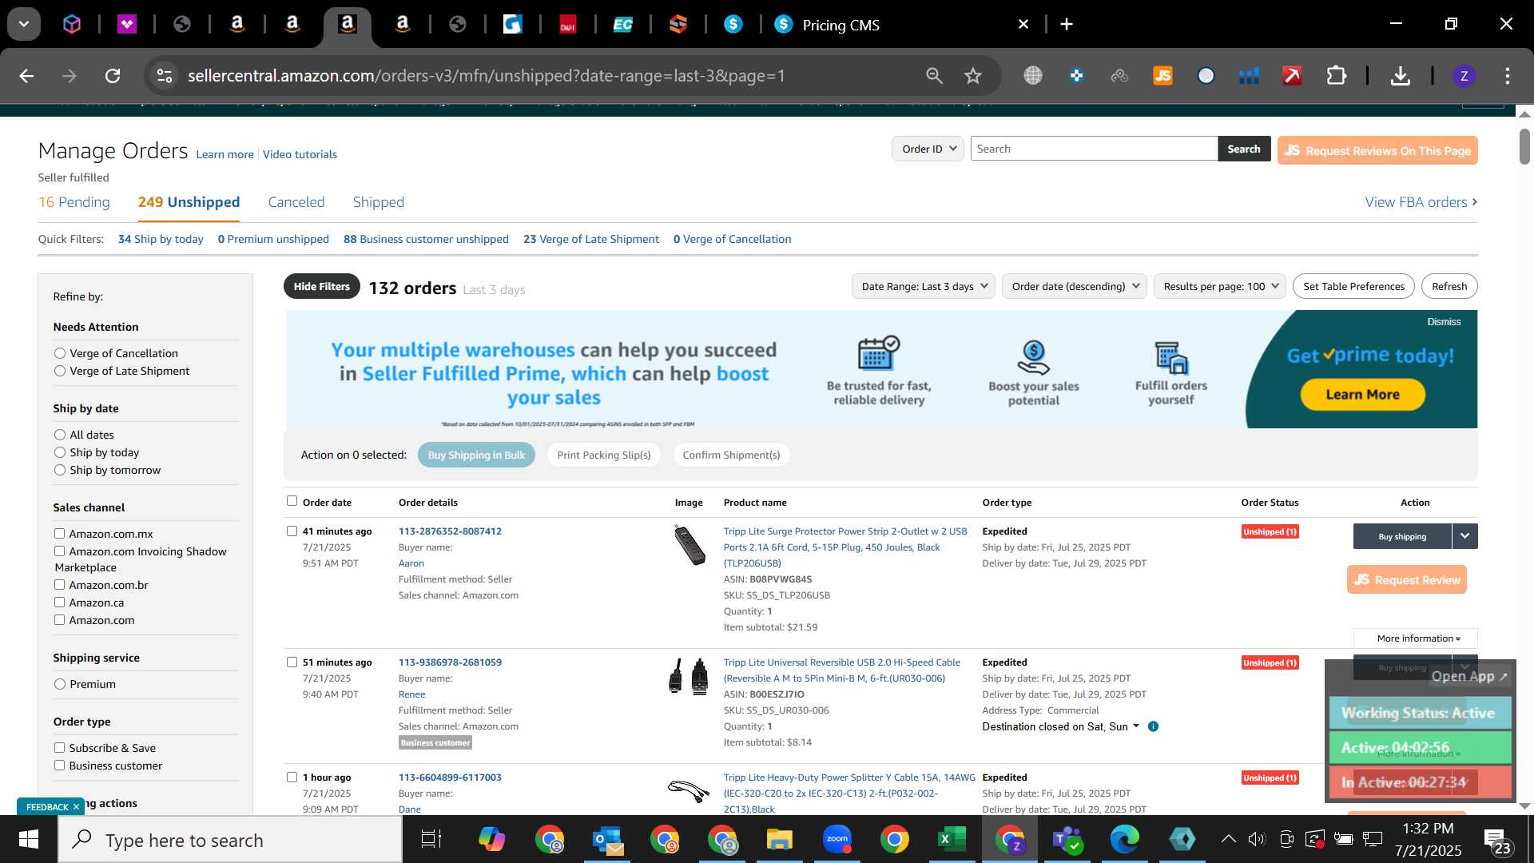1534x863 pixels.
Task: Check the Amazon.ca sales channel
Action: [x=59, y=602]
